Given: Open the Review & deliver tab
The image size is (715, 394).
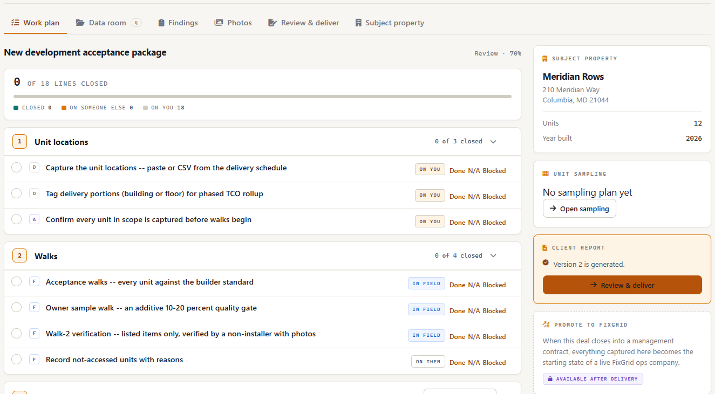Looking at the screenshot, I should (303, 23).
